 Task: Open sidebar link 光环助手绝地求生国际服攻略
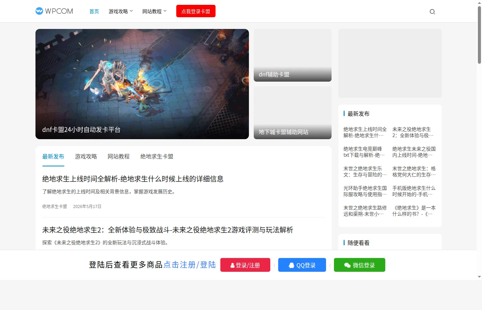pos(365,191)
